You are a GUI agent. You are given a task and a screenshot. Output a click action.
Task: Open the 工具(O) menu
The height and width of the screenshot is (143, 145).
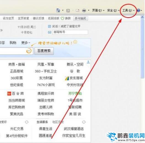pos(128,10)
